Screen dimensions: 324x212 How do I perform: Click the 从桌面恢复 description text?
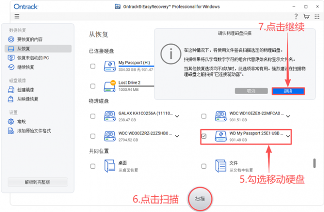click(128, 170)
